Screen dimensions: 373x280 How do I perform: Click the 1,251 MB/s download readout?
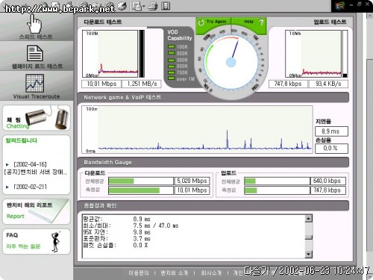(142, 84)
